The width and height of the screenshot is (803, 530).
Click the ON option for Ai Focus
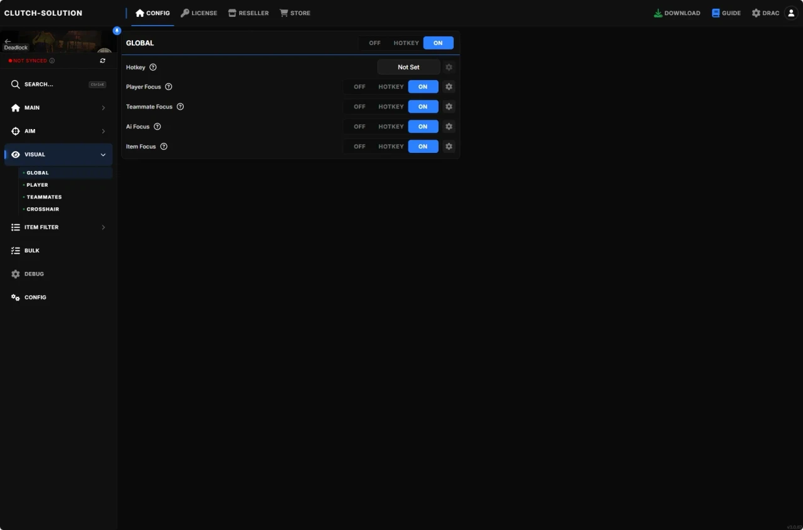pyautogui.click(x=423, y=127)
